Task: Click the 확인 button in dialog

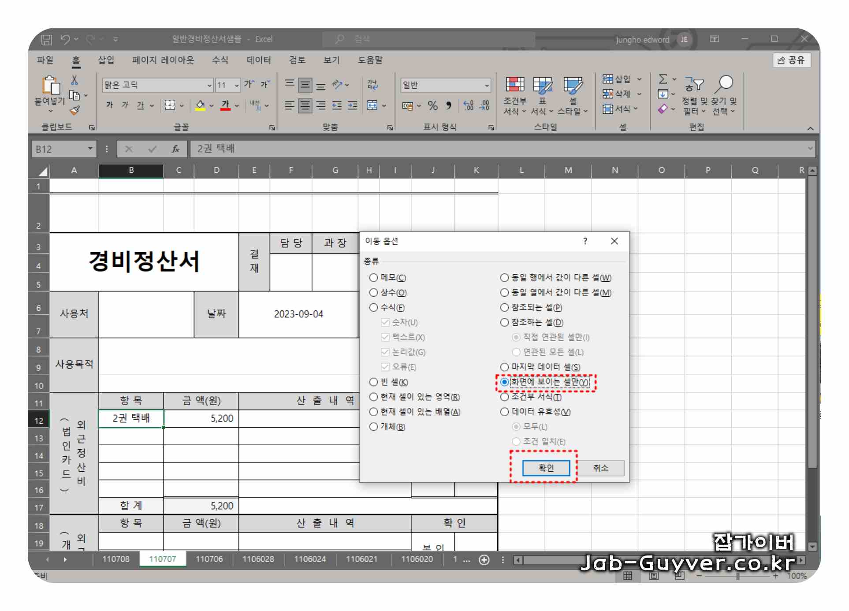Action: point(545,468)
